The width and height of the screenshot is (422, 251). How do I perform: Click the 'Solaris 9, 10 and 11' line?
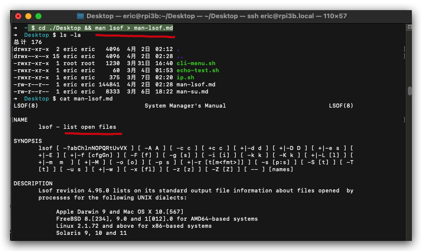[x=92, y=233]
